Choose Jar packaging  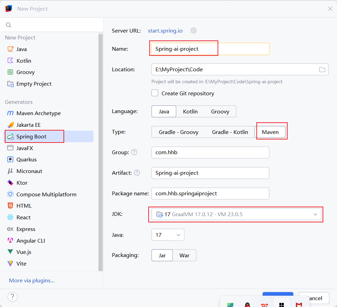(162, 255)
